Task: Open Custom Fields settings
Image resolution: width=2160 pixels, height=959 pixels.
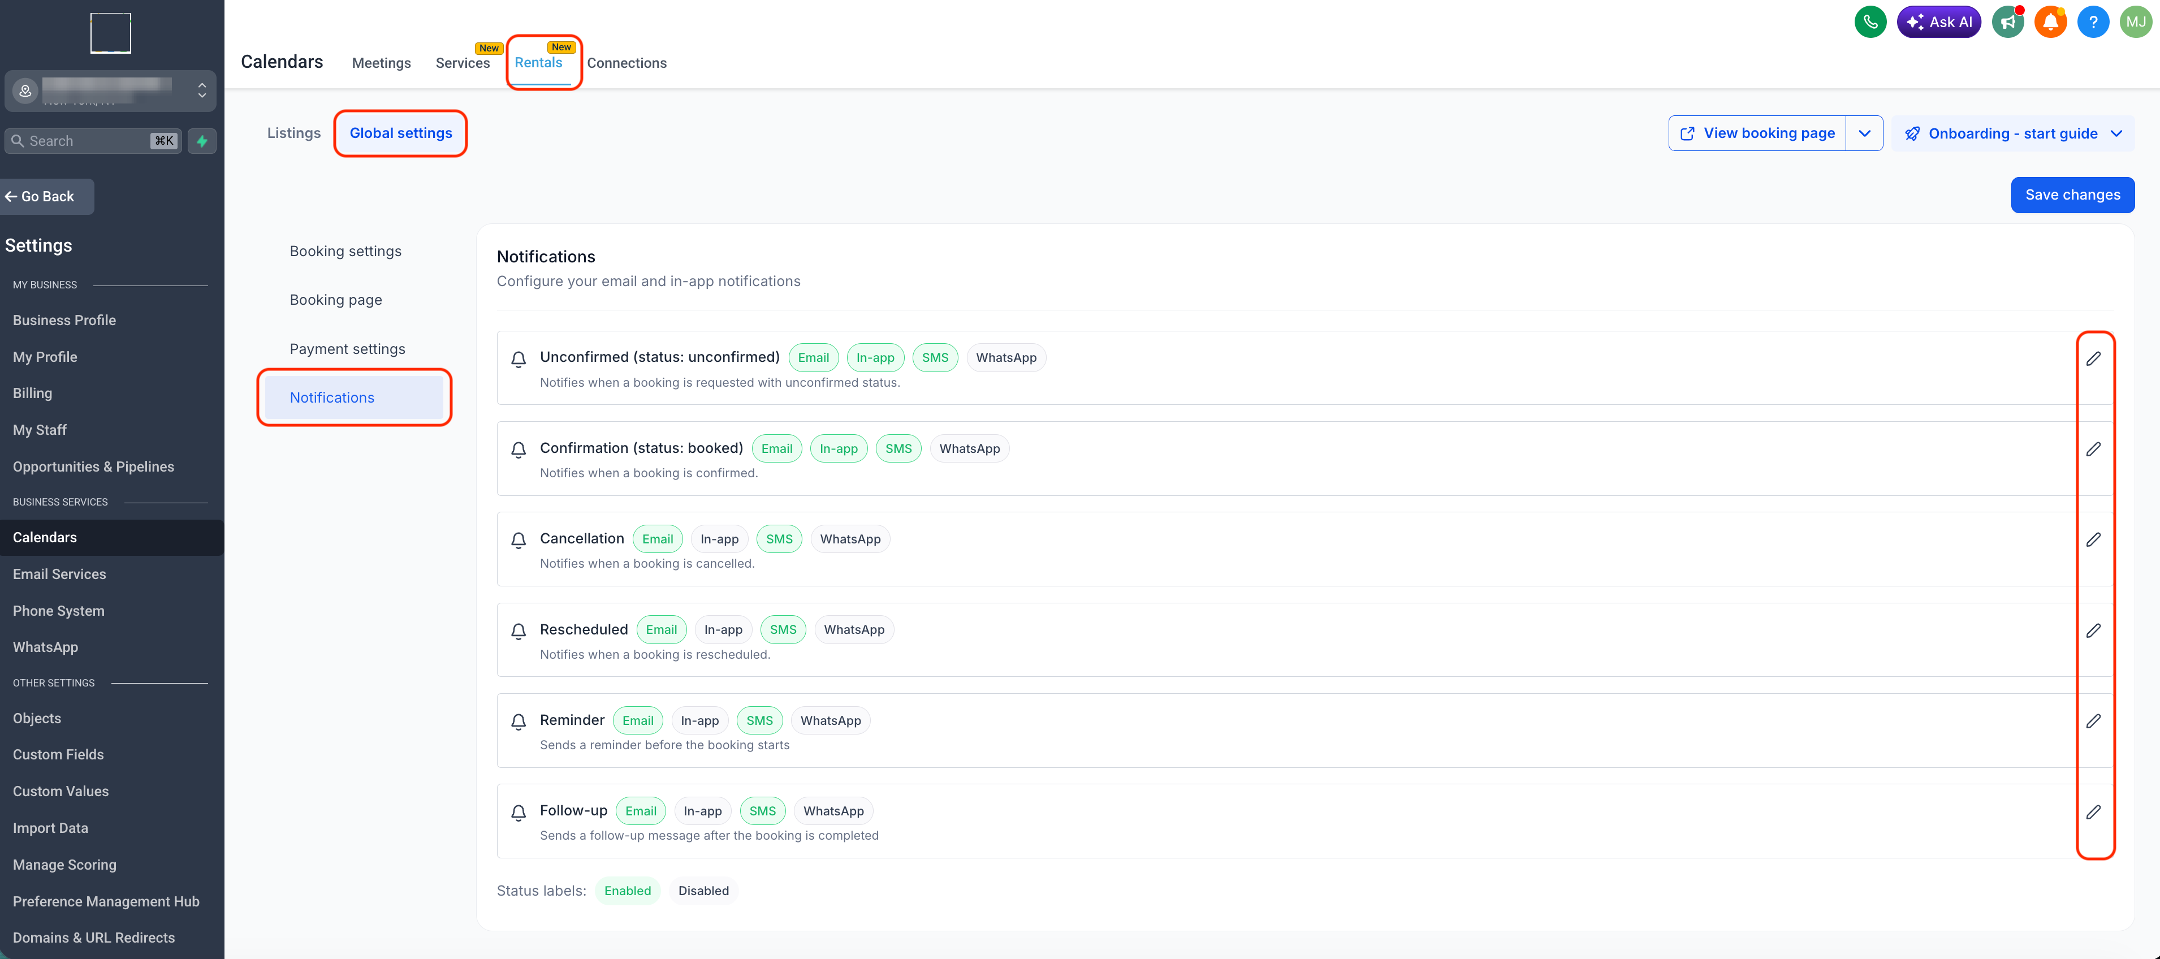Action: (x=58, y=754)
